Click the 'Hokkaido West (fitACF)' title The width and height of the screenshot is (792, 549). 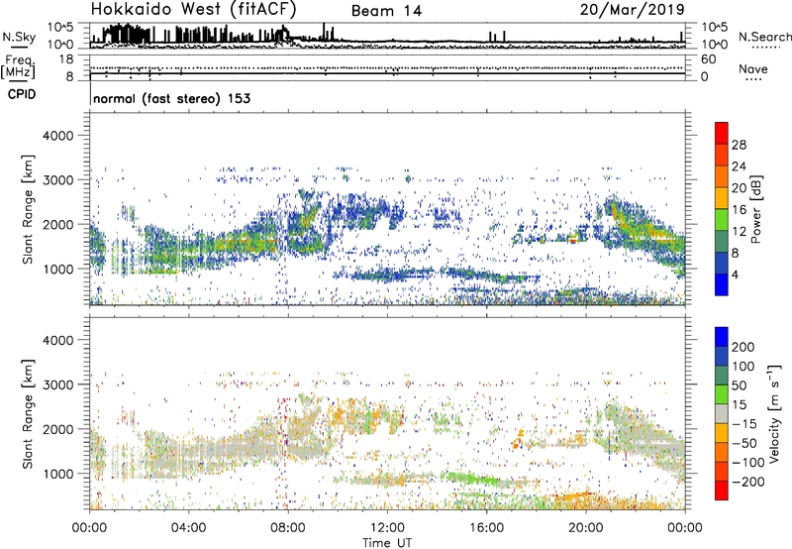(x=193, y=9)
